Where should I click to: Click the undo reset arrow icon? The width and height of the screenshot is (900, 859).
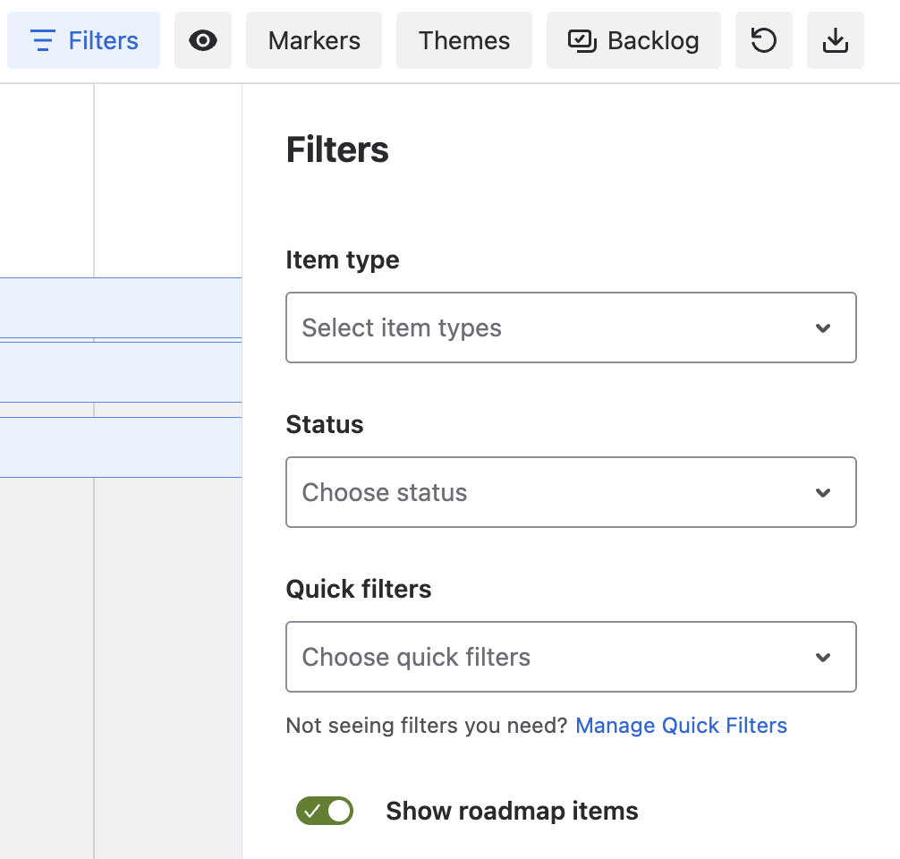tap(763, 41)
